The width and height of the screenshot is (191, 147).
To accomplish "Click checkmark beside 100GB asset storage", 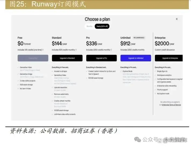I will 52,110.
